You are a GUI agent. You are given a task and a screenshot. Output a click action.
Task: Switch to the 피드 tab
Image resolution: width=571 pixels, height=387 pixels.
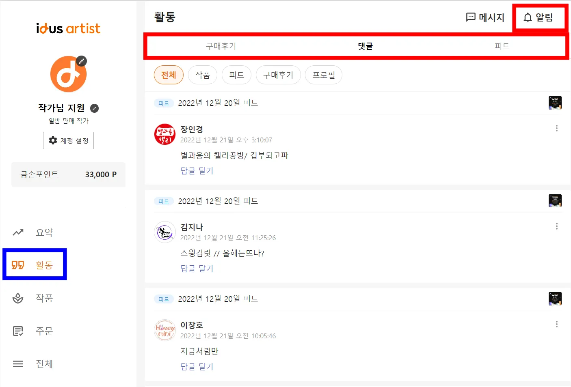point(502,46)
